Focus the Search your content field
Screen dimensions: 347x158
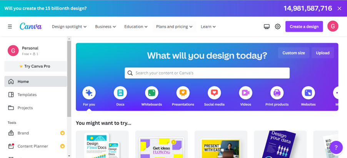point(207,73)
